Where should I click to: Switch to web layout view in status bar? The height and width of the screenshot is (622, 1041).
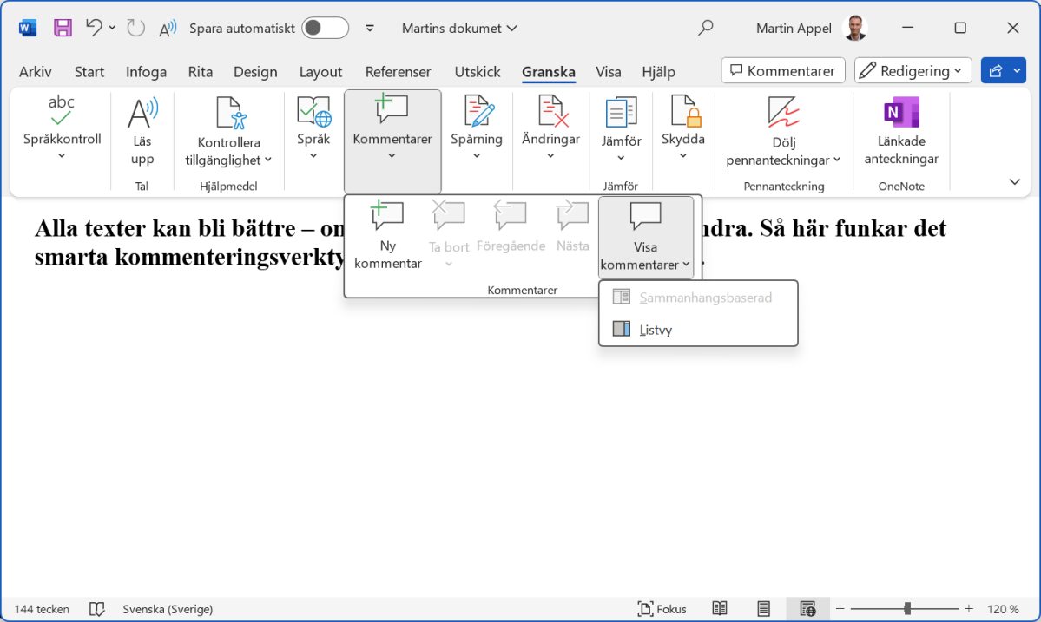[807, 609]
